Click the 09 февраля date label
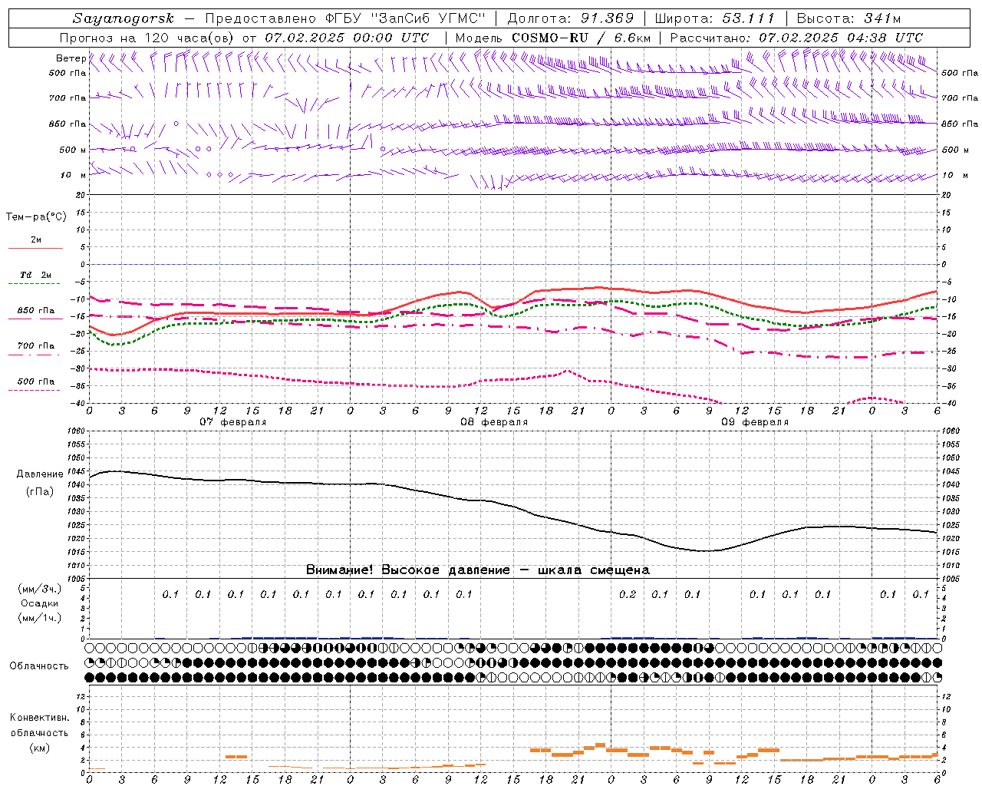Screen dimensions: 982x786 (x=755, y=422)
